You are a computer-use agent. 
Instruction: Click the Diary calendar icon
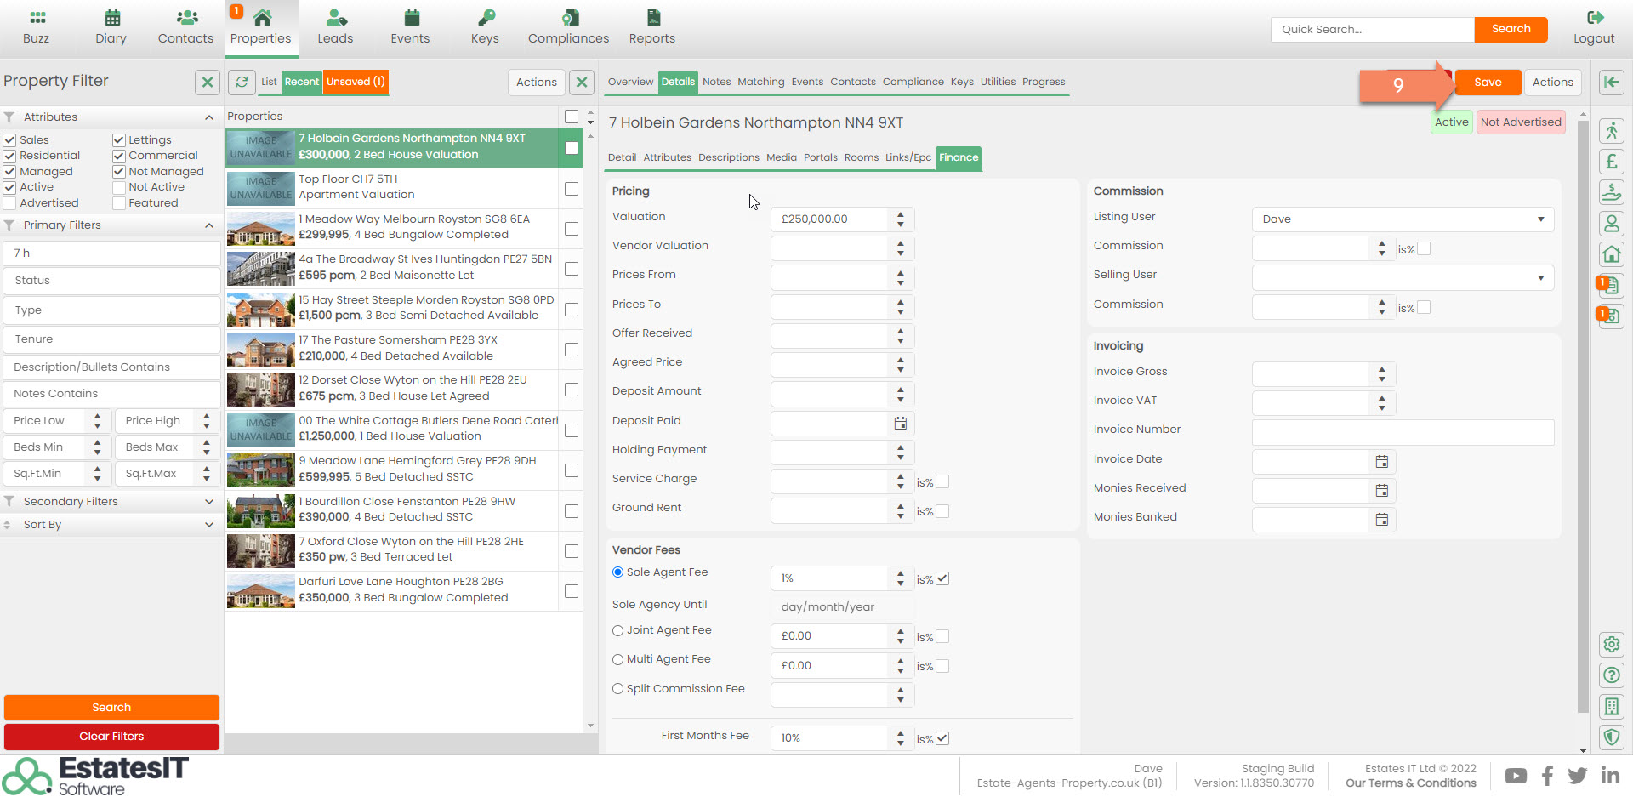point(111,18)
